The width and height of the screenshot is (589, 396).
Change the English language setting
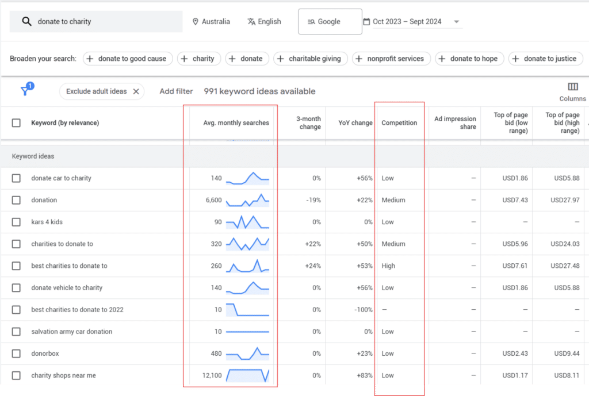point(265,22)
